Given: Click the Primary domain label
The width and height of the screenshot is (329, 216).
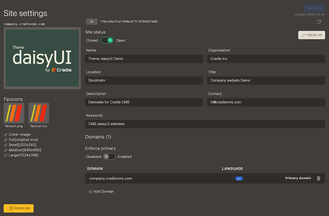Looking at the screenshot, I should [298, 178].
